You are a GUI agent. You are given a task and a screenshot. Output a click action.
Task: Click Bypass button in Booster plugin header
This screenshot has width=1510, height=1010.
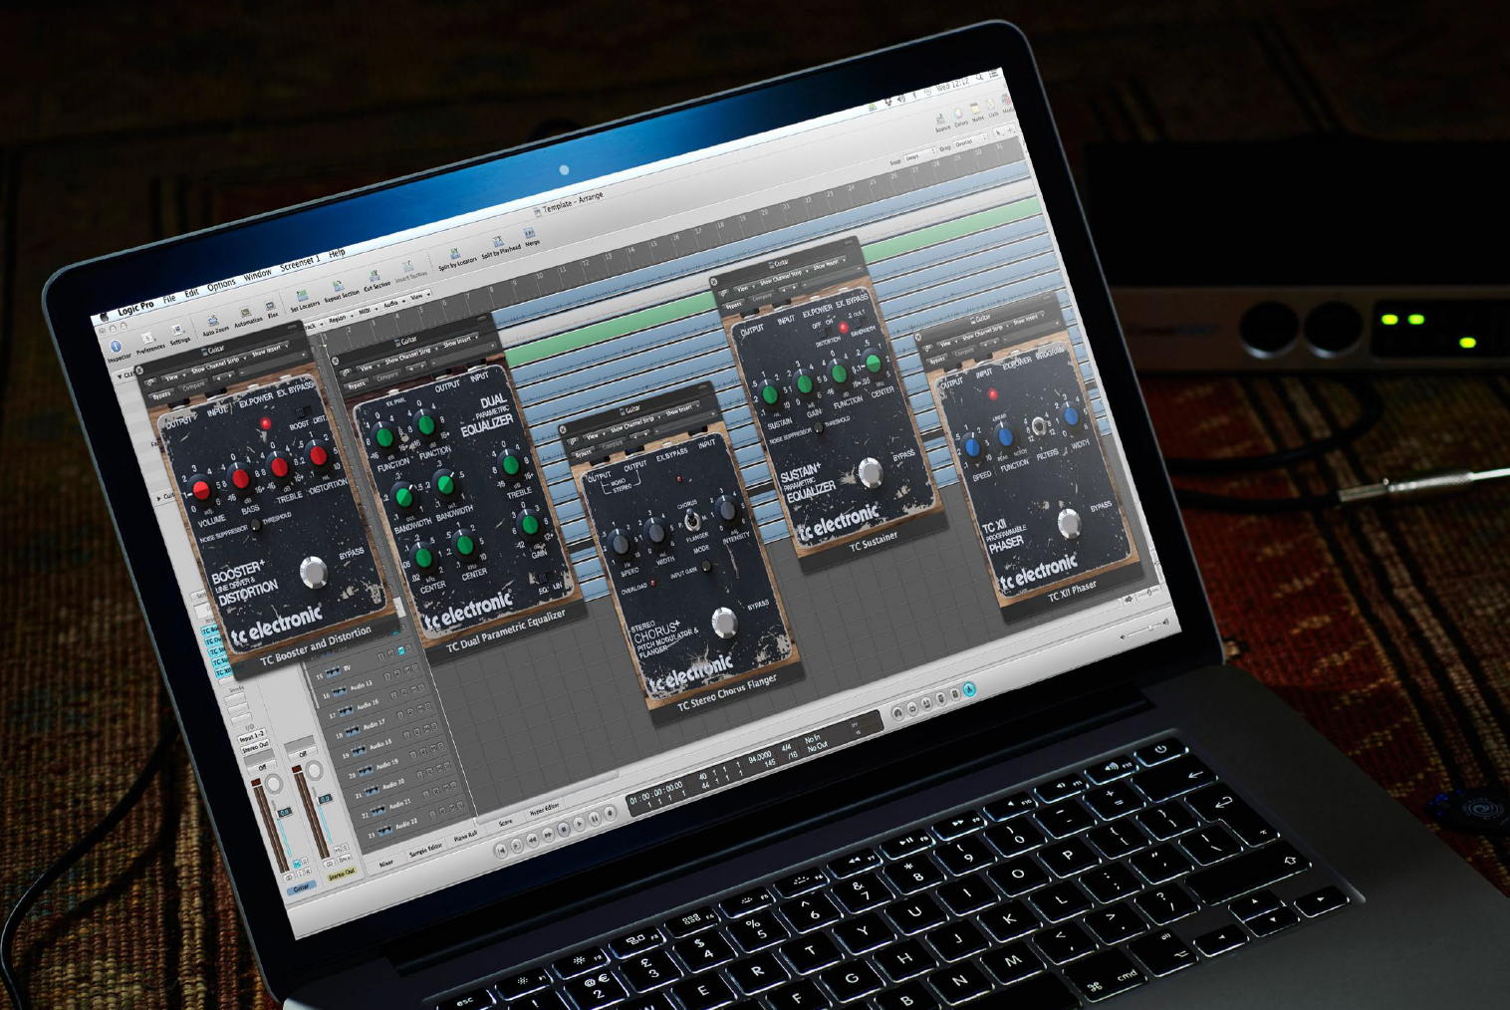pyautogui.click(x=161, y=394)
